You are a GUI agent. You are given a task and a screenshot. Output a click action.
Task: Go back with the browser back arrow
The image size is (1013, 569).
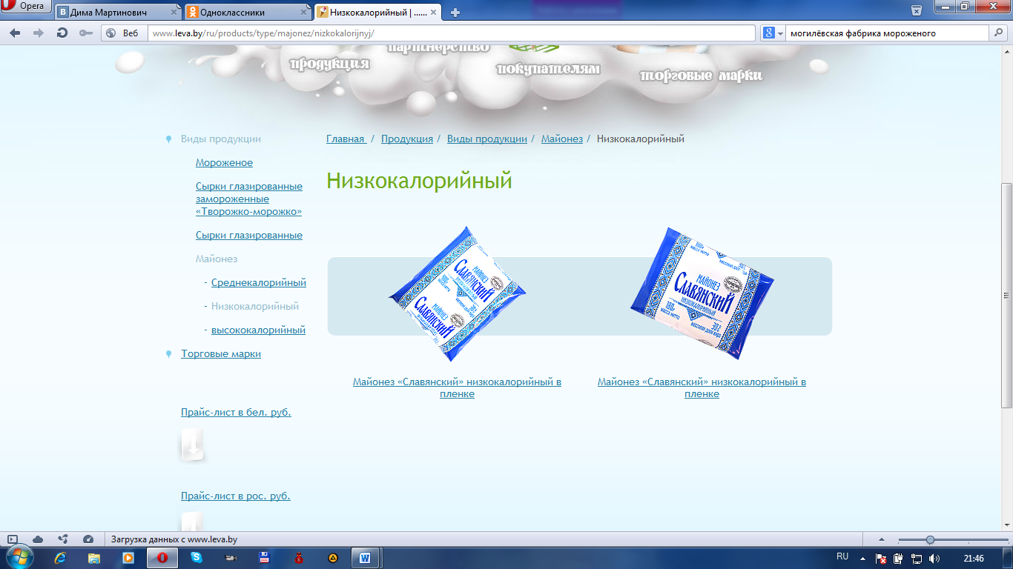point(15,33)
